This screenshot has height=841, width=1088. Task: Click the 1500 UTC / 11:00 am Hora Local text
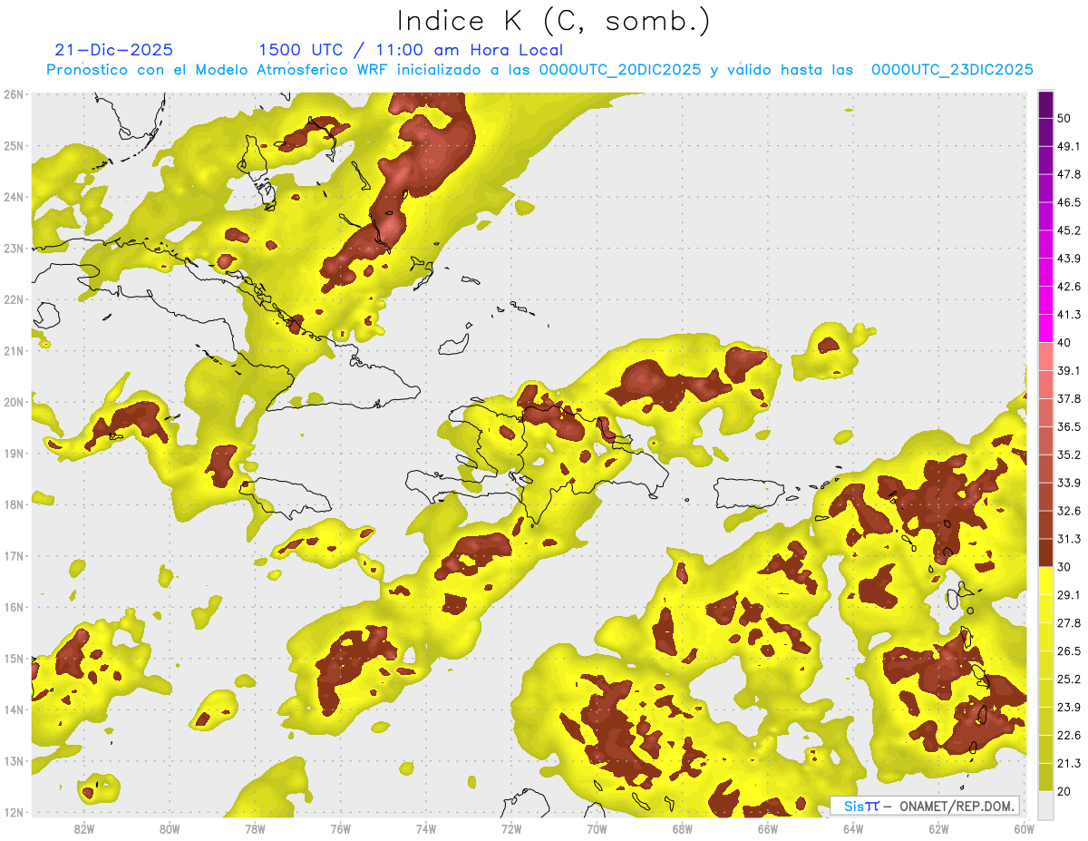[411, 50]
